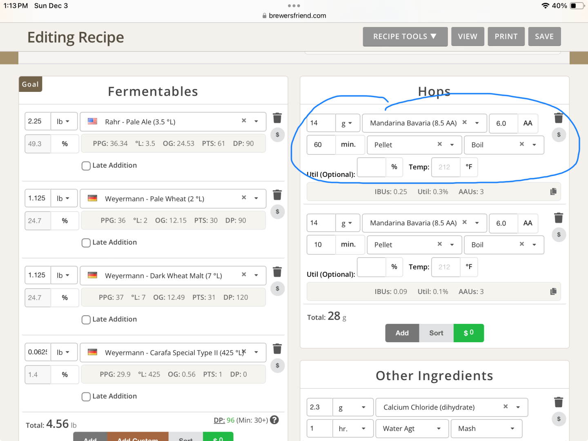The height and width of the screenshot is (441, 588).
Task: Duplicate the 10 min hop addition
Action: coord(553,292)
